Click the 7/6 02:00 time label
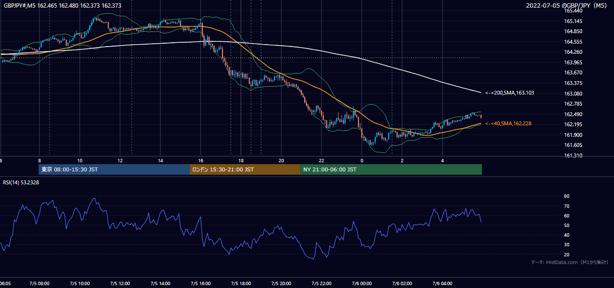This screenshot has height=288, width=614. click(403, 284)
